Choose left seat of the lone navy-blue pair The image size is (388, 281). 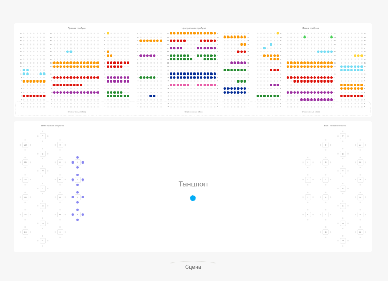[x=151, y=96]
